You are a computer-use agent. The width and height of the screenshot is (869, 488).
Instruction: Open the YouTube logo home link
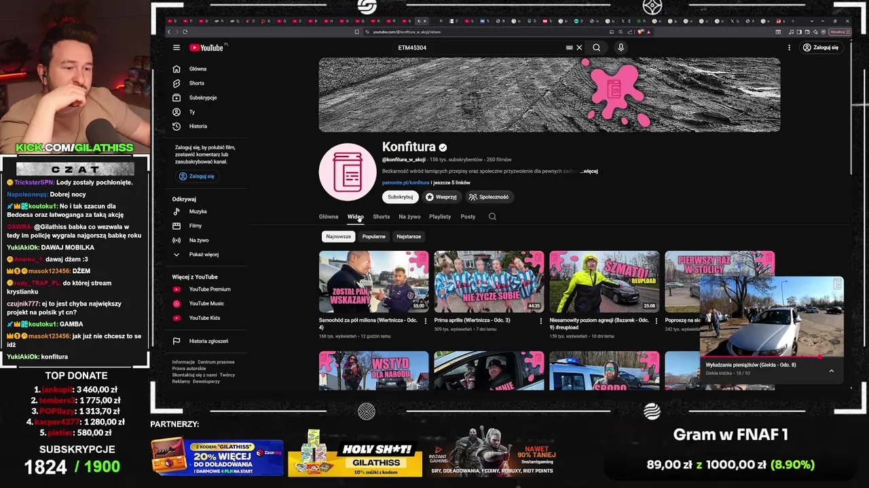click(x=206, y=47)
